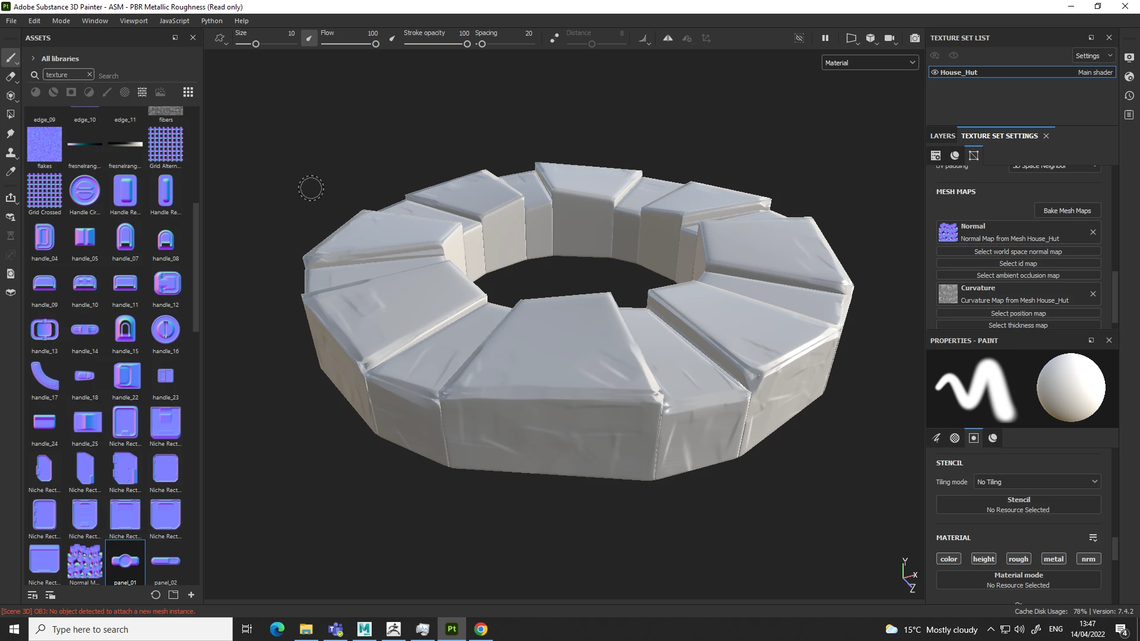Select the Polygon fill tool
The width and height of the screenshot is (1140, 641).
10,115
